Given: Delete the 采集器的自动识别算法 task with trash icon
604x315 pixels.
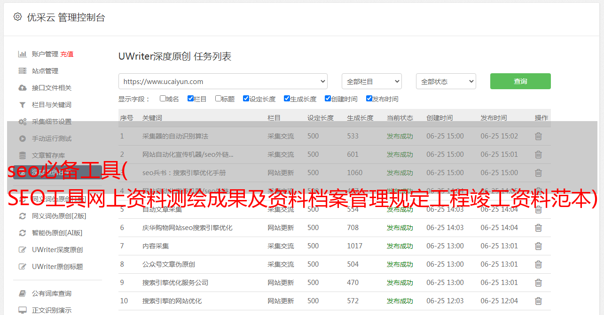Looking at the screenshot, I should click(539, 136).
